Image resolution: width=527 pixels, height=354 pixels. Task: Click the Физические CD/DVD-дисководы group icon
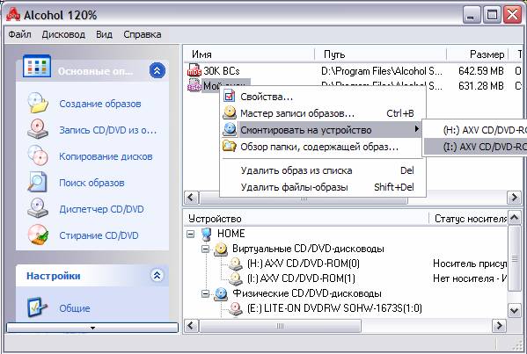[x=221, y=294]
